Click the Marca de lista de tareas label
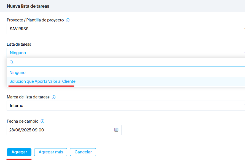 [28, 97]
